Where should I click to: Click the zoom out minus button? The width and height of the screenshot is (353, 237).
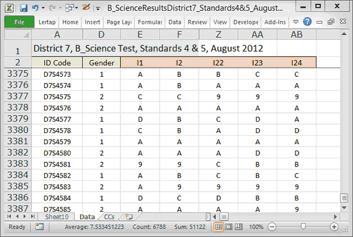pyautogui.click(x=272, y=227)
